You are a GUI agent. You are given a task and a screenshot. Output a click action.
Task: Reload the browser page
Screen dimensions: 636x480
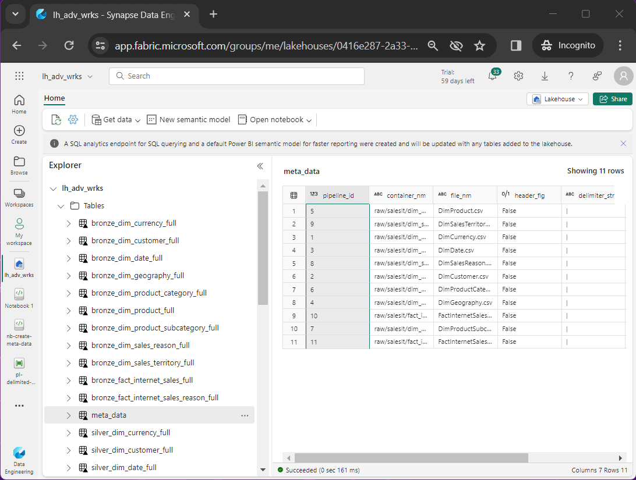click(69, 45)
